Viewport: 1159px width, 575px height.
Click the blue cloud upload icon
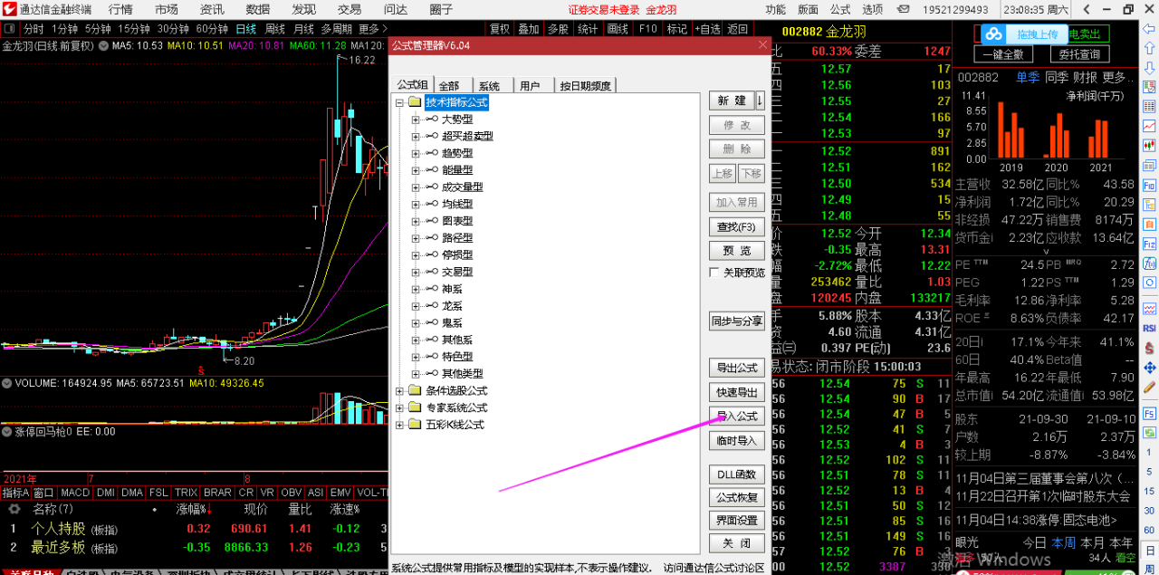(995, 34)
